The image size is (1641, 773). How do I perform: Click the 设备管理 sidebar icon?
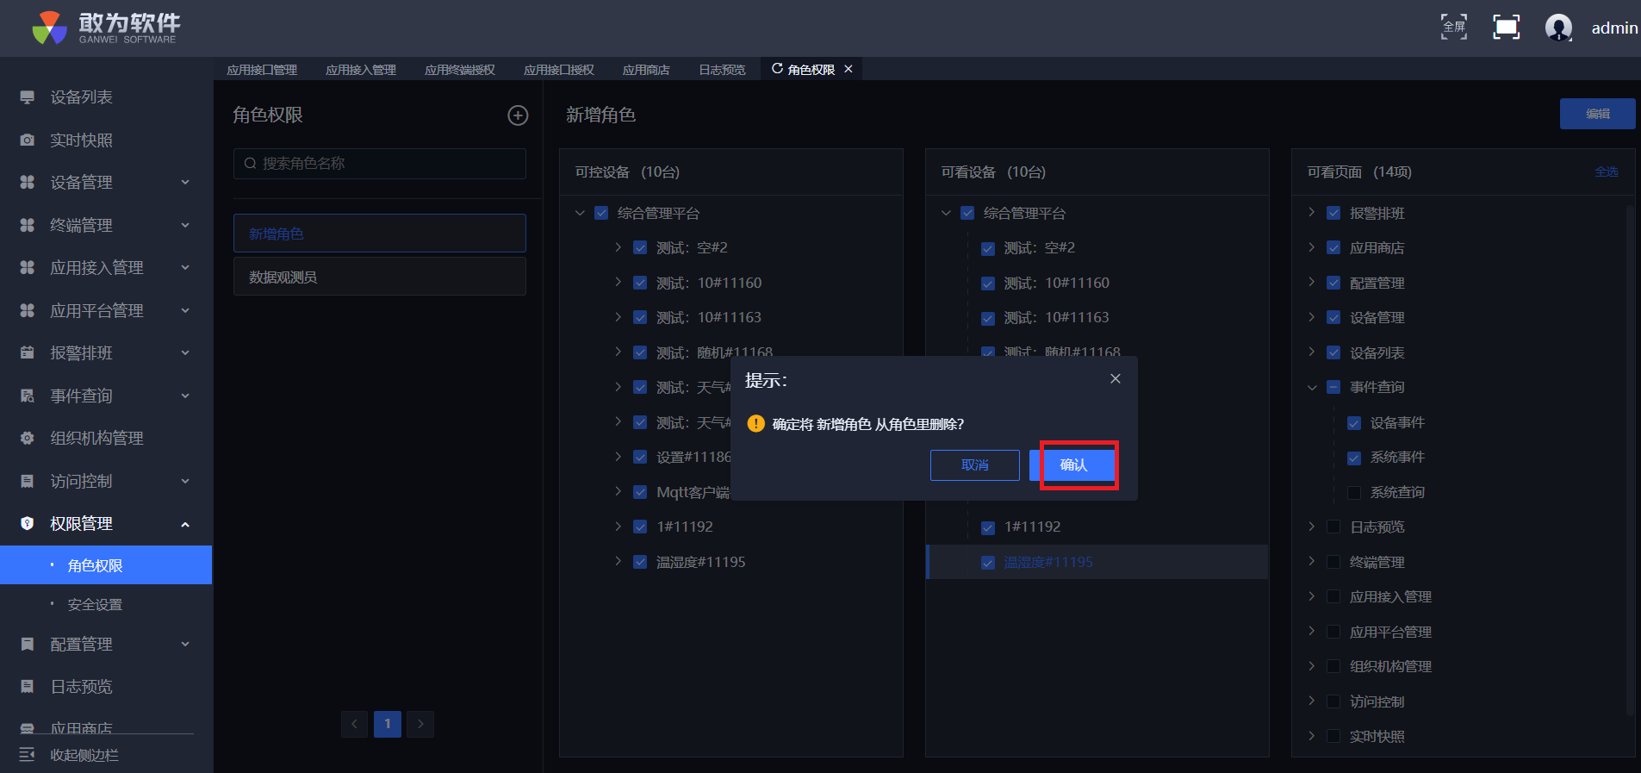(28, 182)
